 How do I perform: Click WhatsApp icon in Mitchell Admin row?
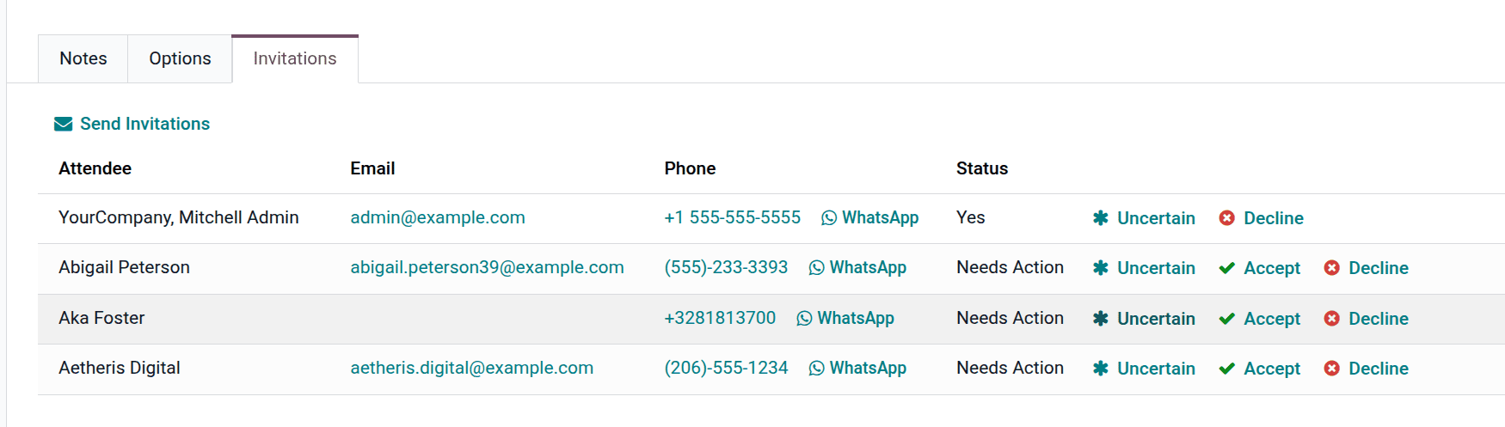(x=829, y=218)
